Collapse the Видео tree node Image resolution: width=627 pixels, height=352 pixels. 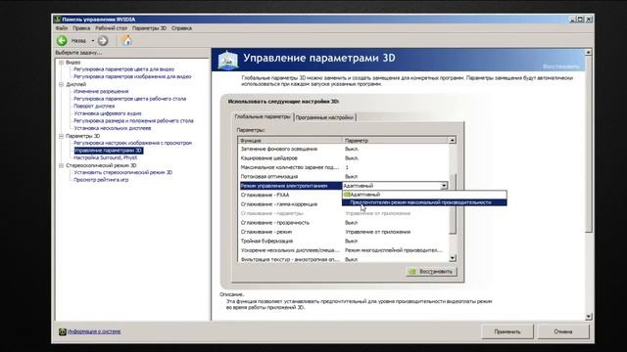pyautogui.click(x=61, y=63)
